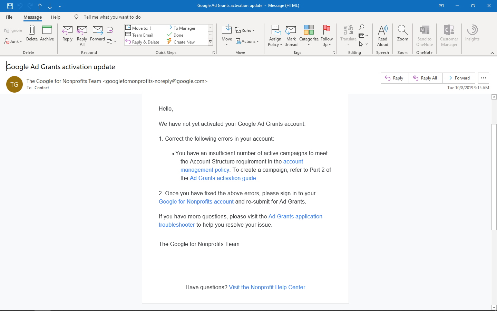Click the Forward button in message header
Viewport: 497px width, 311px height.
tap(459, 78)
